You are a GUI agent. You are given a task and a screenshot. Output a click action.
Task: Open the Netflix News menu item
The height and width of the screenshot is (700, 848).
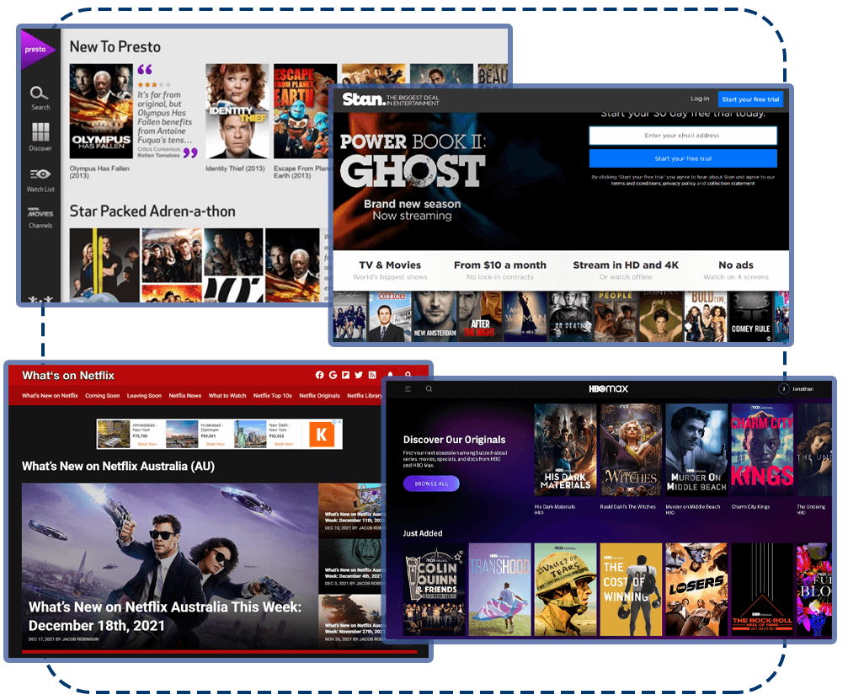coord(185,395)
